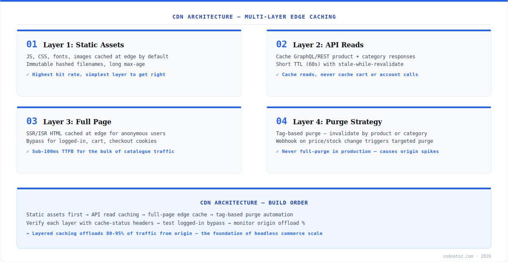Click the title 'CDN ARCHITECTURE — MULTI-LAYER EDGE CACHING'
Viewport: 508px width, 262px height.
(x=254, y=17)
